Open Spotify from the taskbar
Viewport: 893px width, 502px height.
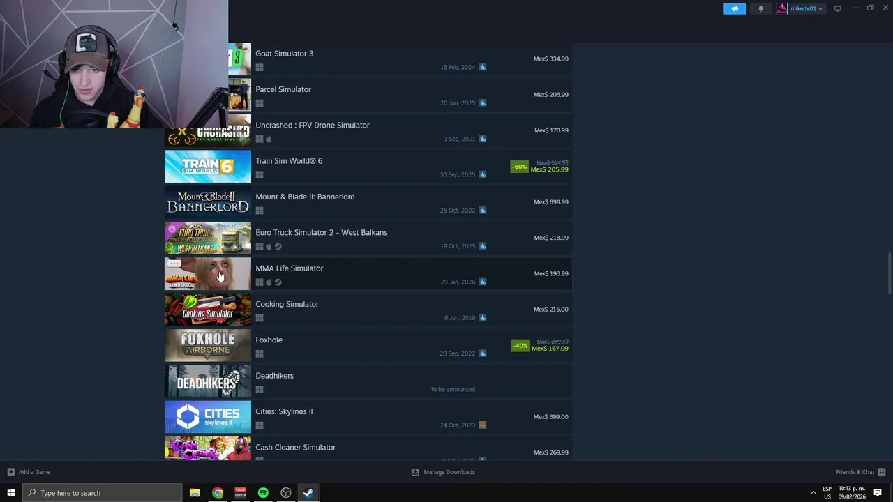click(263, 493)
